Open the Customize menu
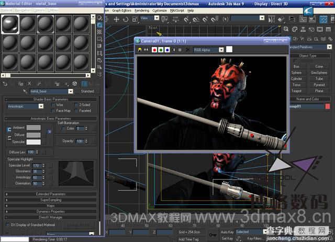 (159, 10)
